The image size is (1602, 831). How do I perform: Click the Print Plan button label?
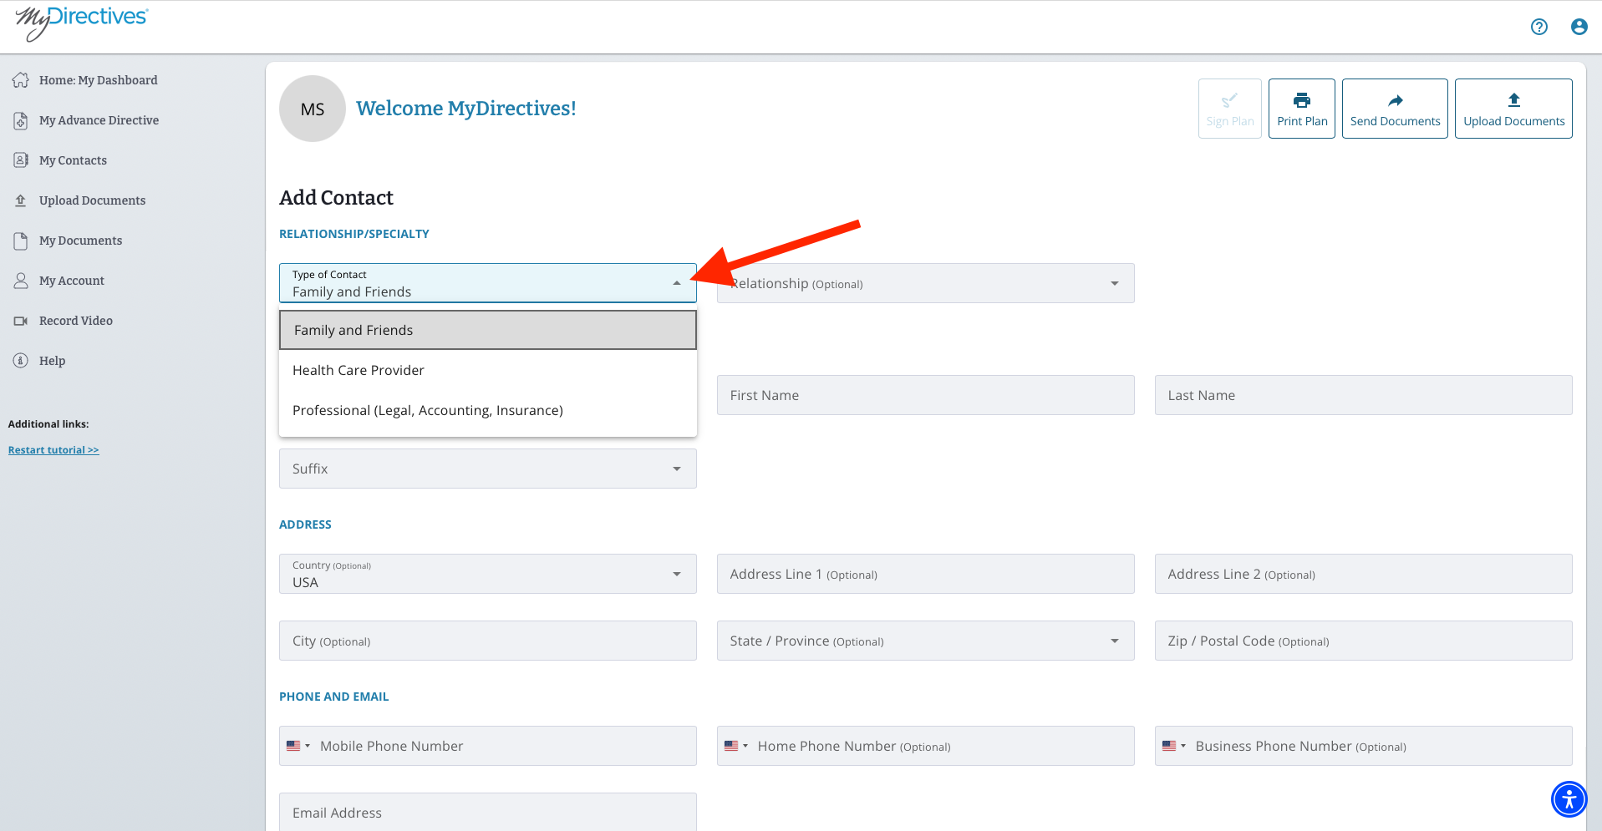[1302, 121]
